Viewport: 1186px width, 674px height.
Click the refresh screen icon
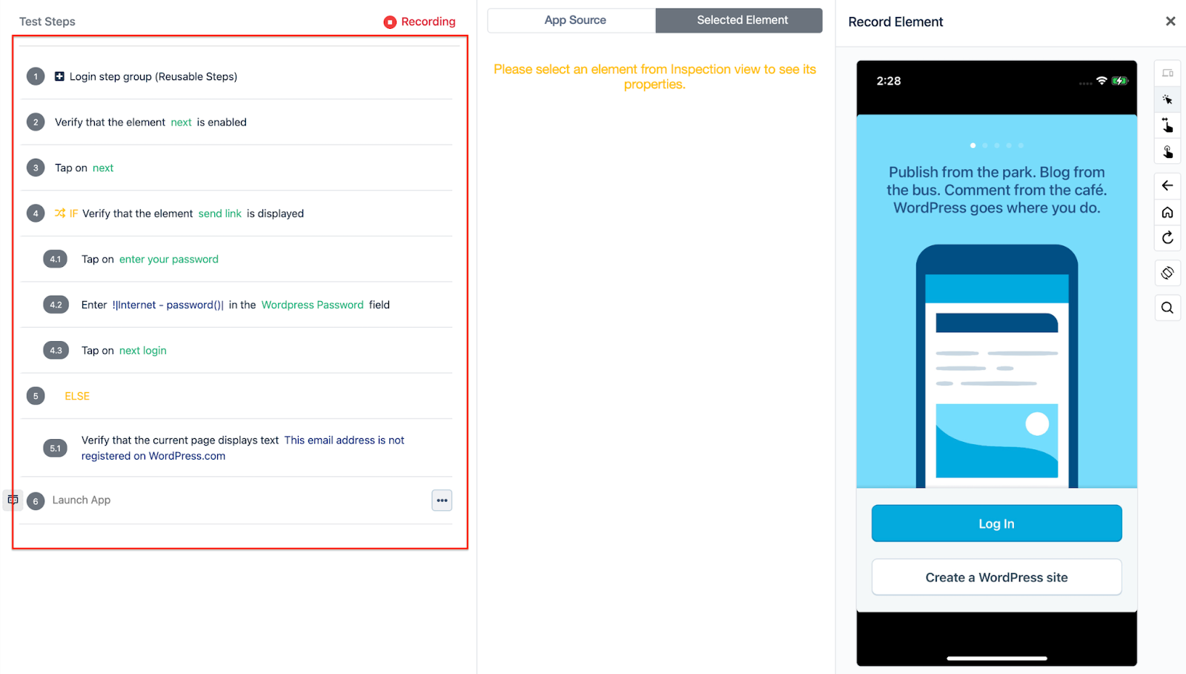click(x=1167, y=238)
